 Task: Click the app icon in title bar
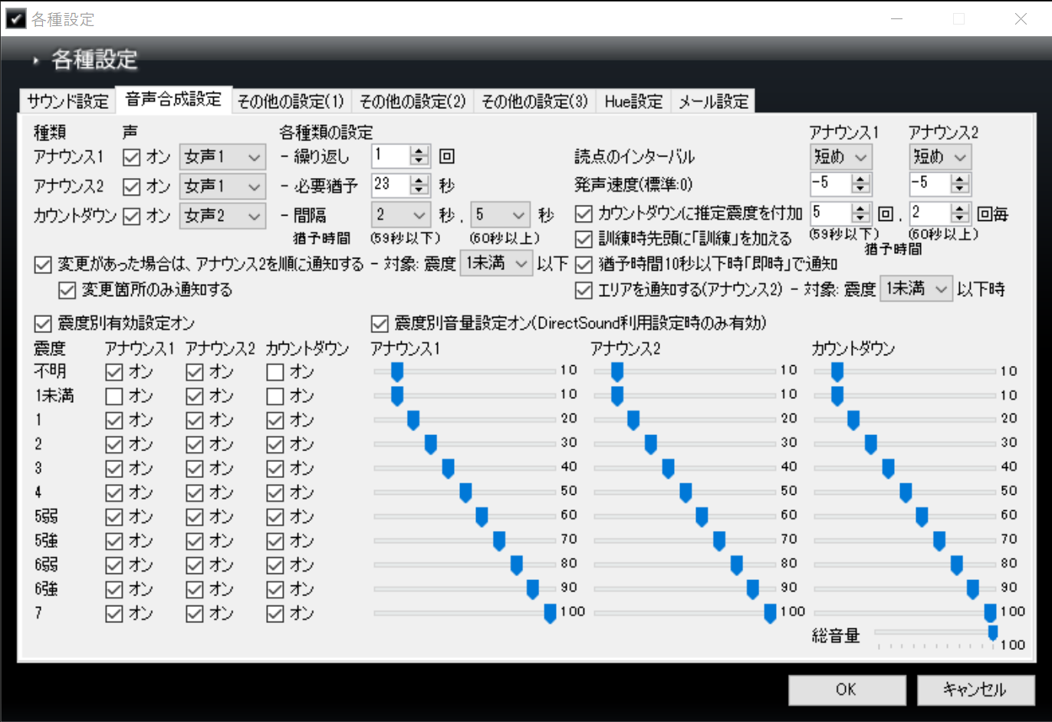[15, 18]
